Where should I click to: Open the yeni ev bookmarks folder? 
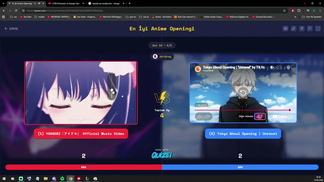(131, 17)
